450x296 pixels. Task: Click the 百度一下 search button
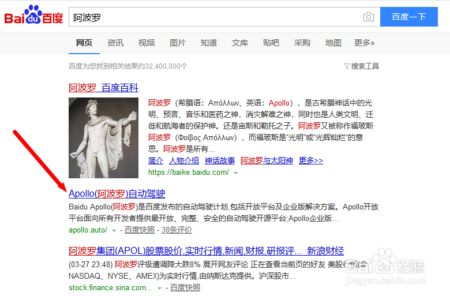[409, 17]
